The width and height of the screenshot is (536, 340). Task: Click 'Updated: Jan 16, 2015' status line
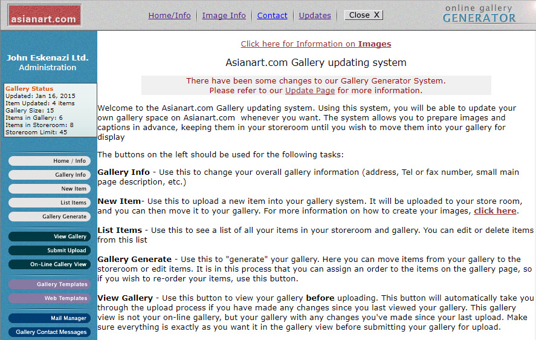click(40, 96)
